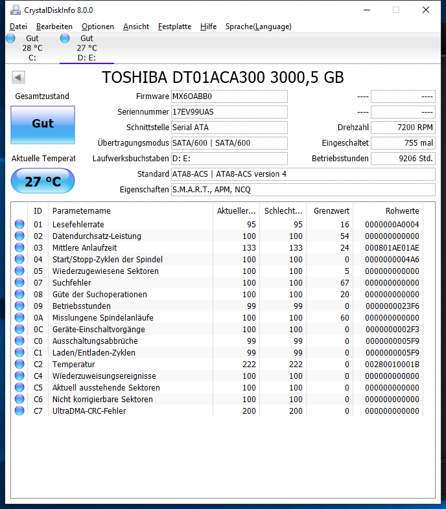
Task: Click the blue status orb for drive D: E:
Action: (65, 38)
